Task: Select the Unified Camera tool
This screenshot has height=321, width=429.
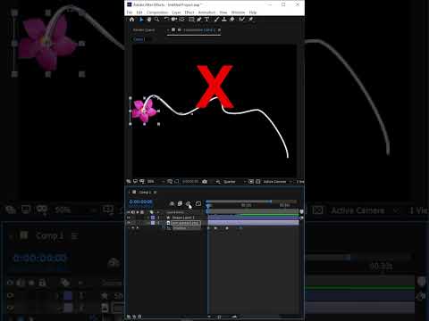Action: point(173,20)
